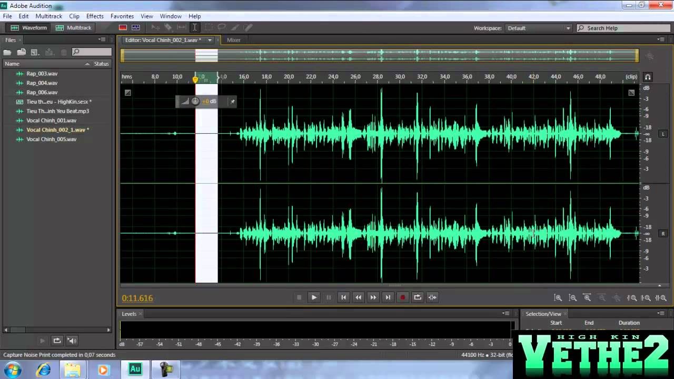
Task: Zoom in amplitude icon
Action: pyautogui.click(x=558, y=298)
